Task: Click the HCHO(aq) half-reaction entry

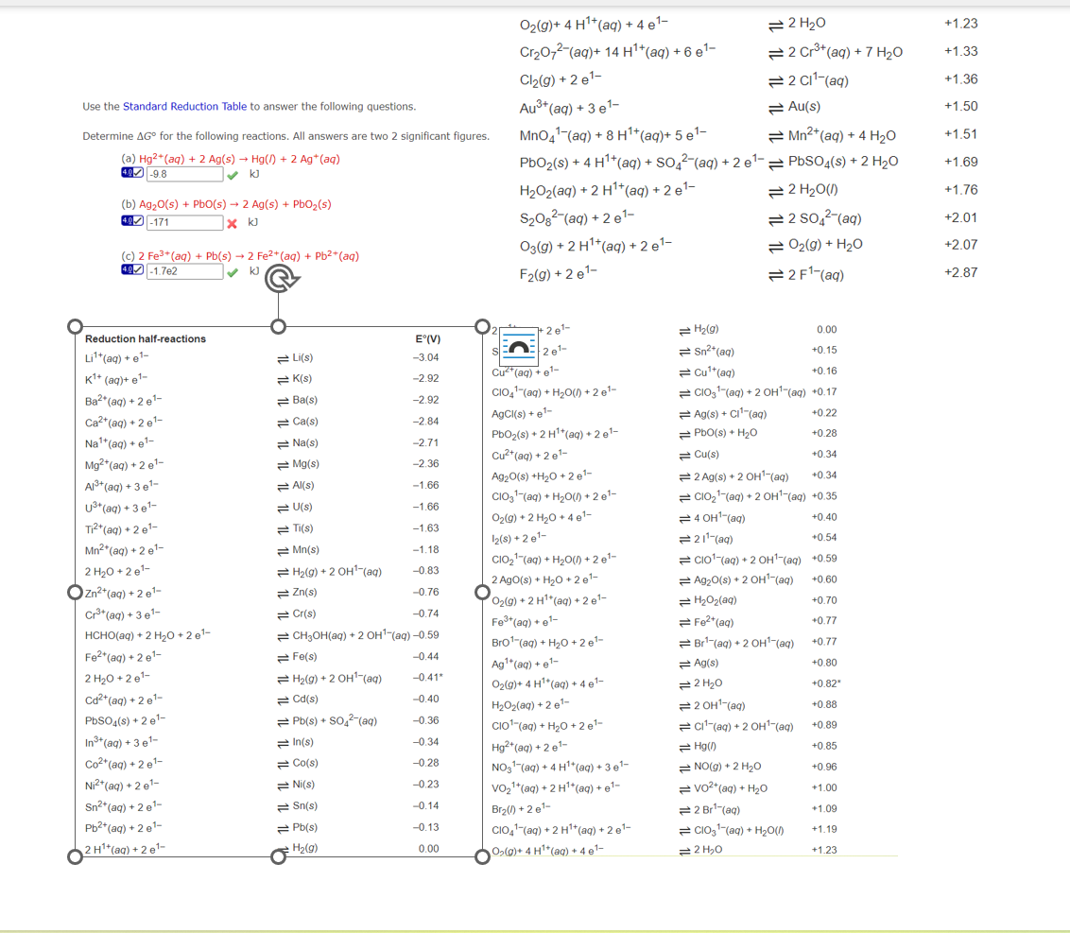Action: 147,635
